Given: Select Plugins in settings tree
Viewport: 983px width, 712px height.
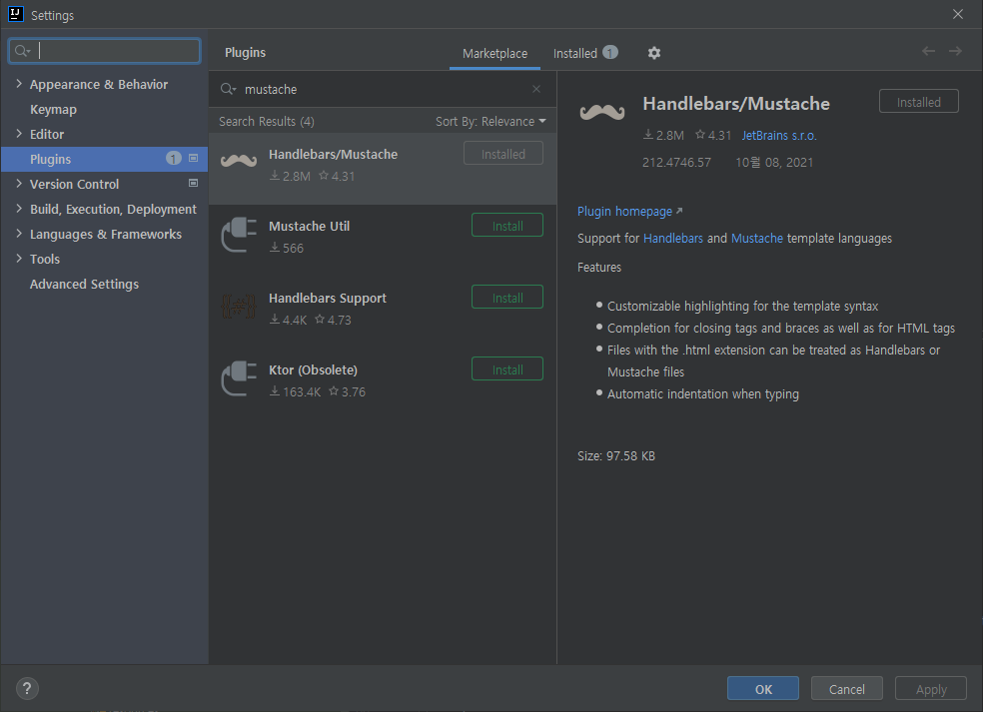Looking at the screenshot, I should 104,159.
